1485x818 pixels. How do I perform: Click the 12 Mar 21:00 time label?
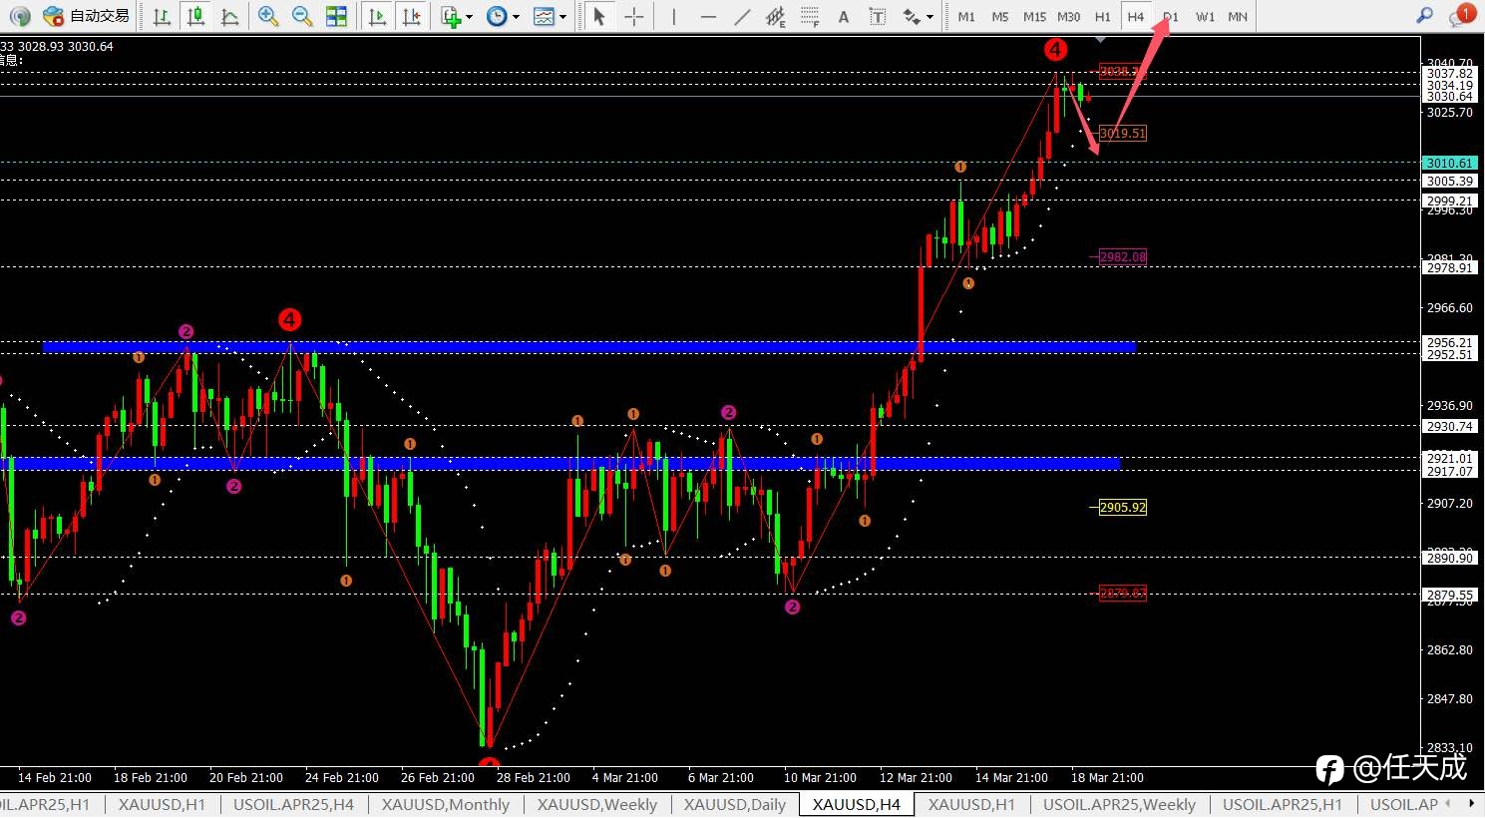pyautogui.click(x=916, y=777)
